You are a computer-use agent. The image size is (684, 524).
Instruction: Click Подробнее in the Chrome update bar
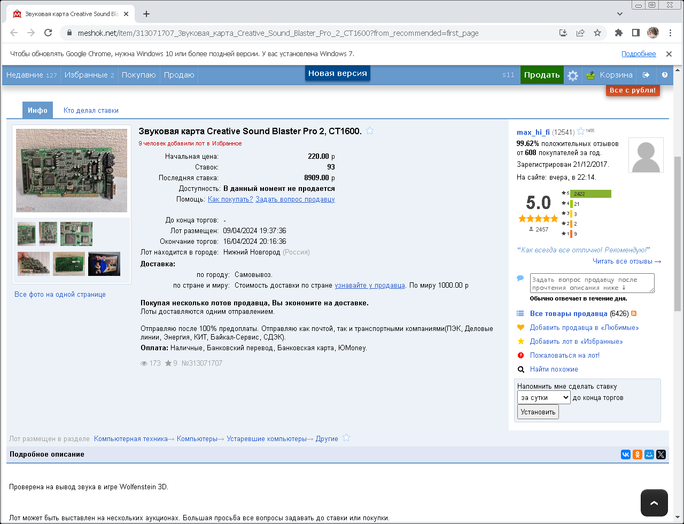tap(639, 54)
